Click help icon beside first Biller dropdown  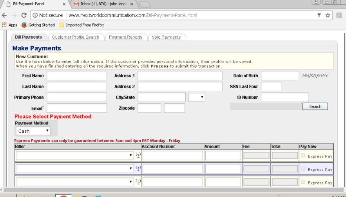(138, 155)
